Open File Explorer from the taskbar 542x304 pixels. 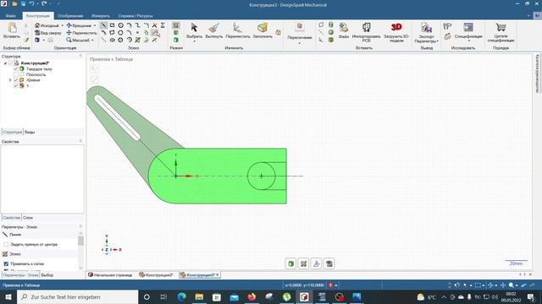point(199,296)
